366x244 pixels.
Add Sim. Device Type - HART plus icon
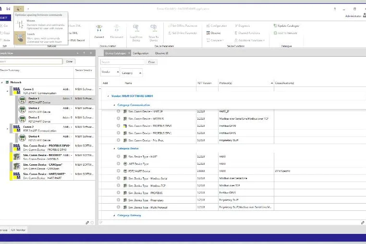tap(118, 157)
